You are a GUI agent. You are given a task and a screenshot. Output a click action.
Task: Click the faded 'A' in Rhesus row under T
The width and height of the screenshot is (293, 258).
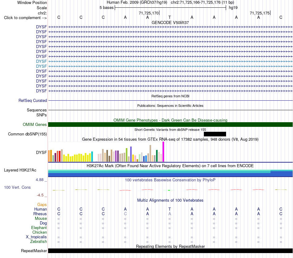[x=170, y=214]
